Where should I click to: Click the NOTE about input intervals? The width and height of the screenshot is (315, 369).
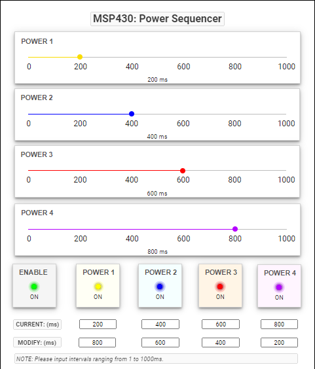click(156, 359)
